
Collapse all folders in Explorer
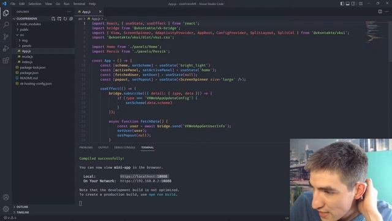71,18
